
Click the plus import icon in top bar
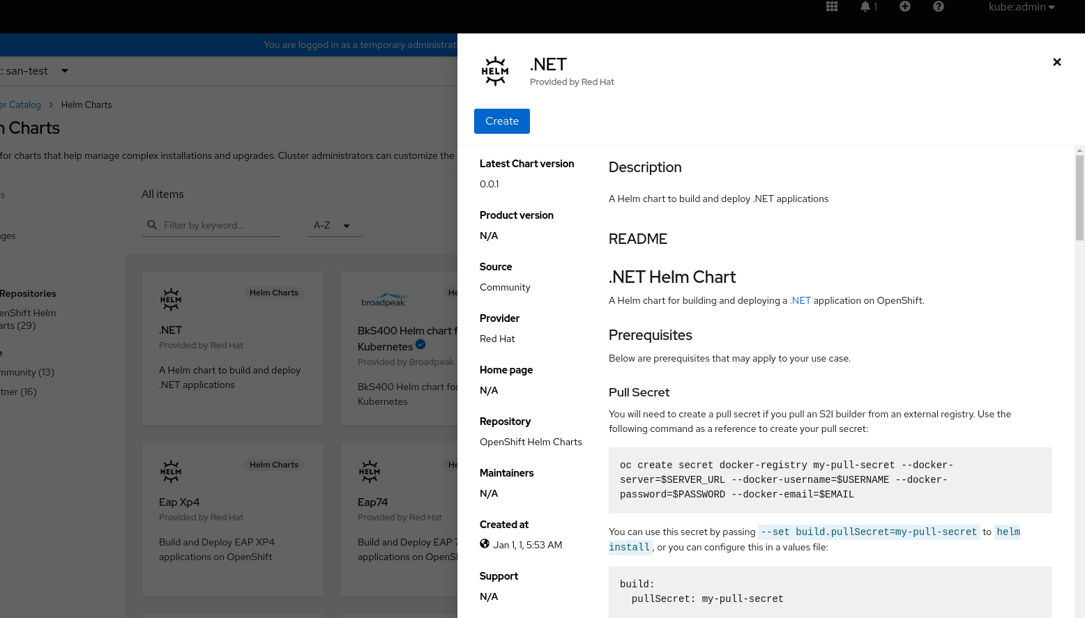pos(905,7)
